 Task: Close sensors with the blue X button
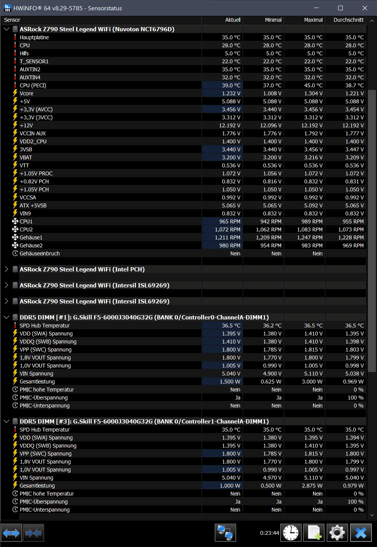(361, 533)
